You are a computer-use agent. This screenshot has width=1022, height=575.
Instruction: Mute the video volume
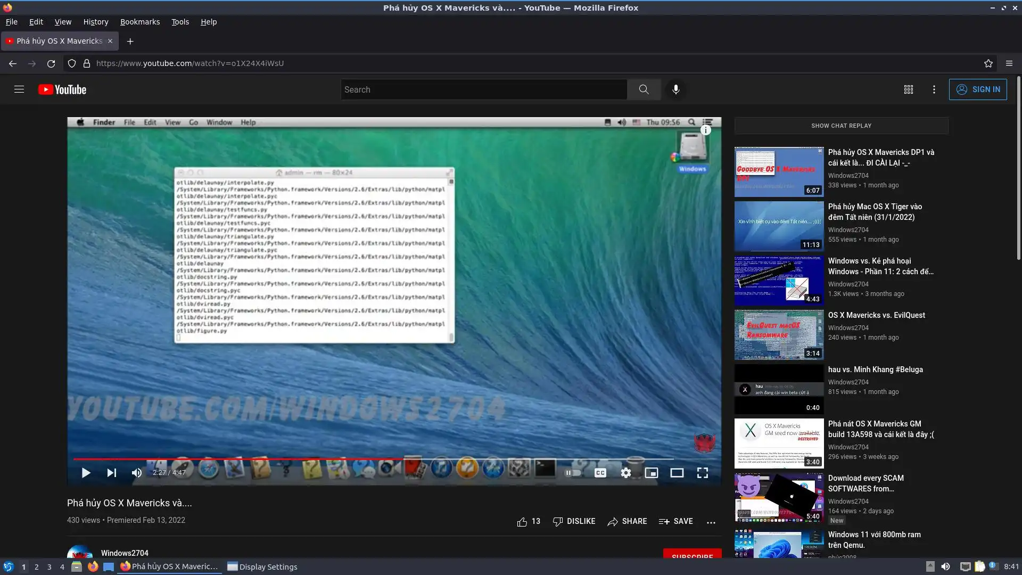[x=137, y=473]
